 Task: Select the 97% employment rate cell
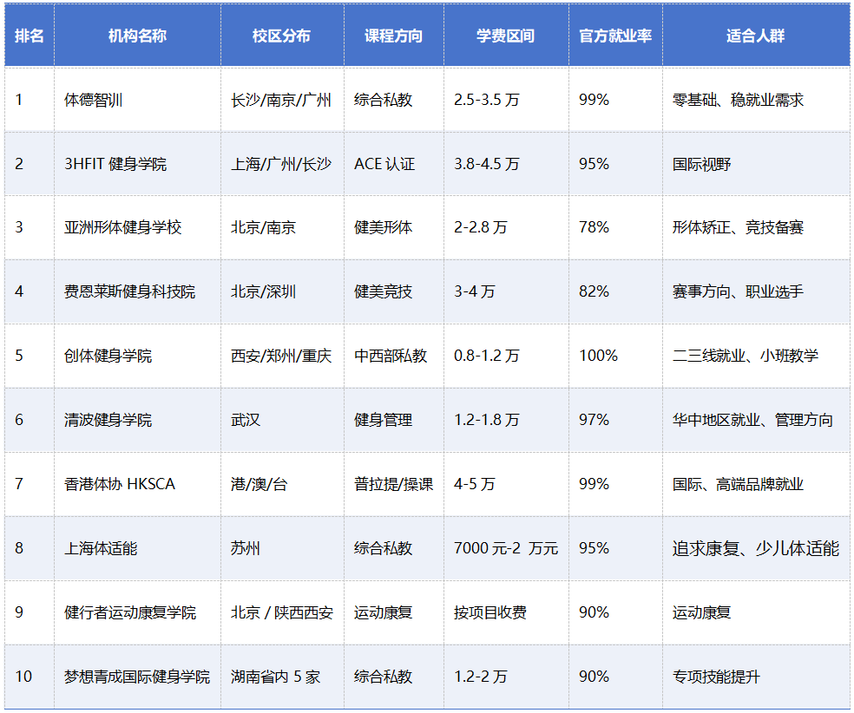(615, 420)
